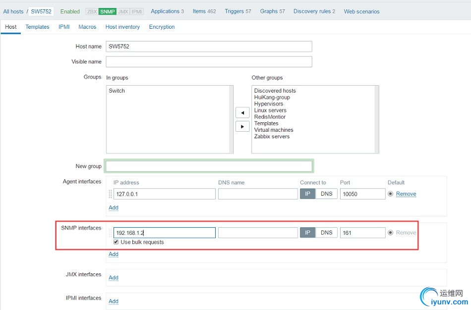Focus the New group input field
The width and height of the screenshot is (471, 310).
coord(209,166)
